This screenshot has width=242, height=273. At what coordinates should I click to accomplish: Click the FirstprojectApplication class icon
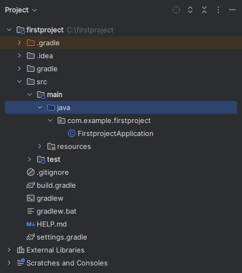pos(72,134)
